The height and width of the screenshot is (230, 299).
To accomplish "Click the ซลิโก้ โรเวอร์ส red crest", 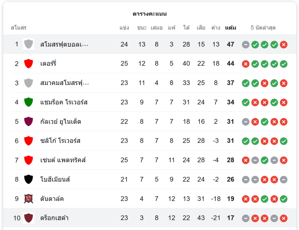I will [28, 141].
